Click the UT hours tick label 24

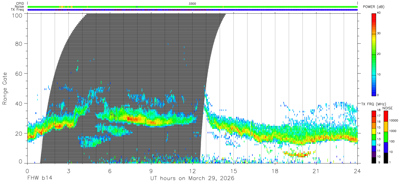click(357, 171)
